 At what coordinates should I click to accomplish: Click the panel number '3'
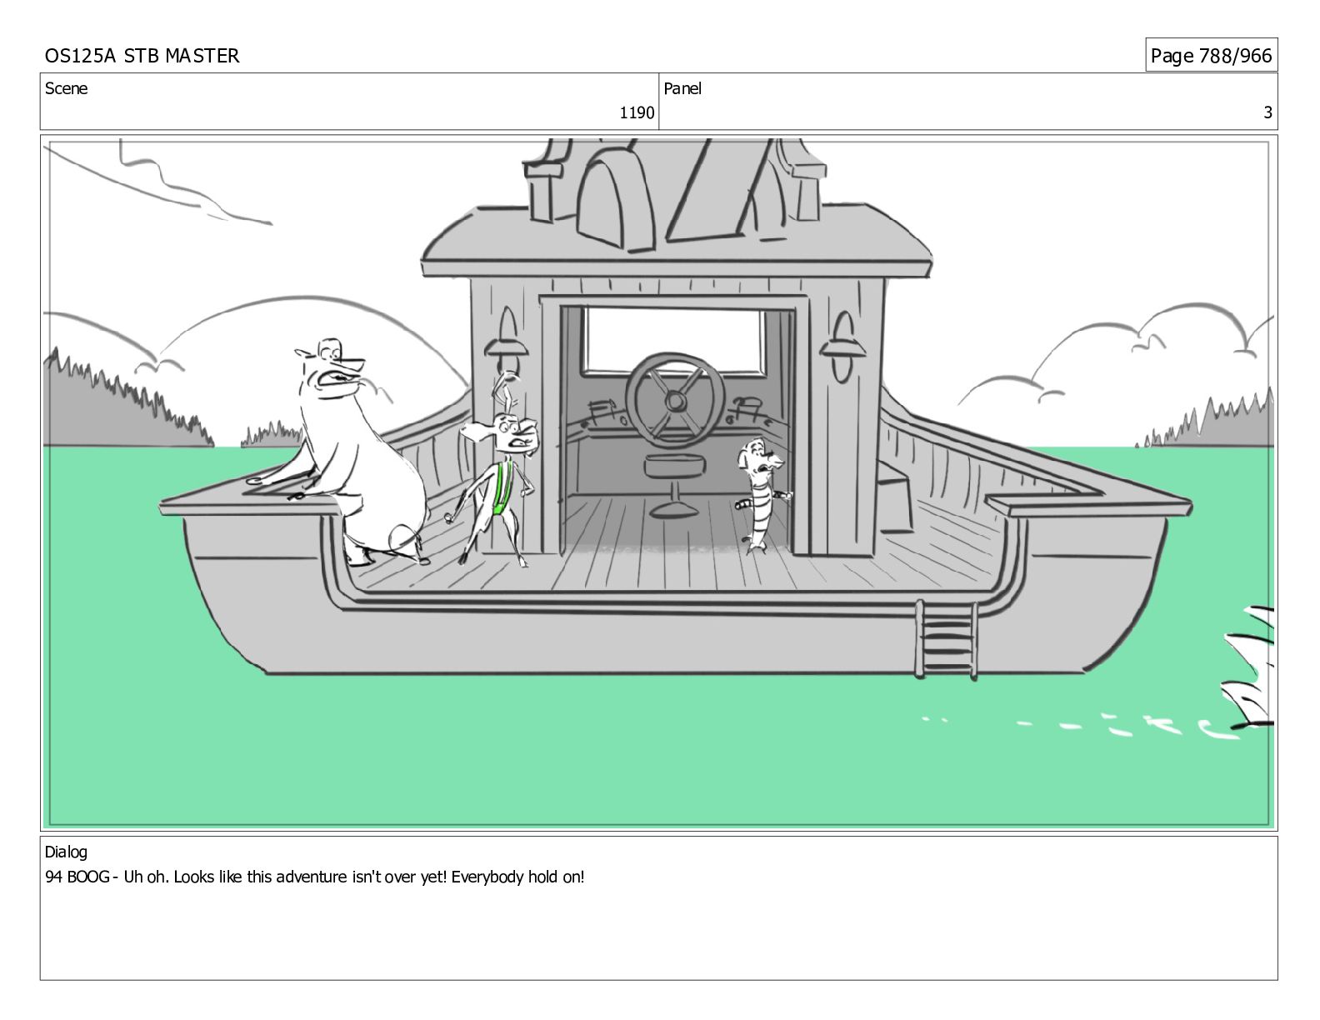point(1268,113)
